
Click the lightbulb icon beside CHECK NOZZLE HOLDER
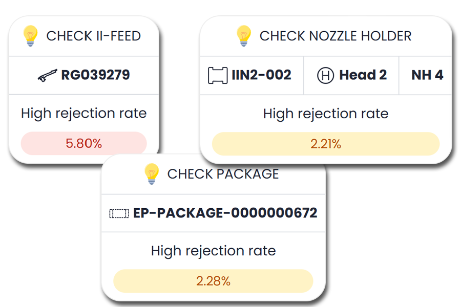click(244, 36)
